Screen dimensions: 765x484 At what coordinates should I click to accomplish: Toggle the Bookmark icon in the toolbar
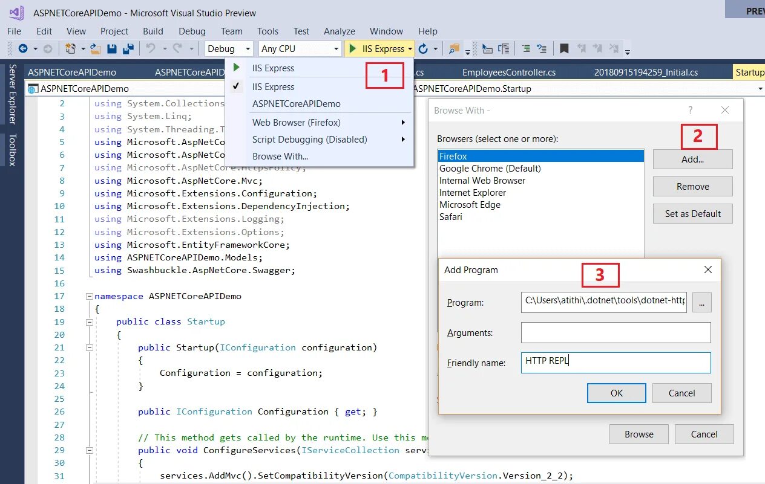[x=564, y=49]
